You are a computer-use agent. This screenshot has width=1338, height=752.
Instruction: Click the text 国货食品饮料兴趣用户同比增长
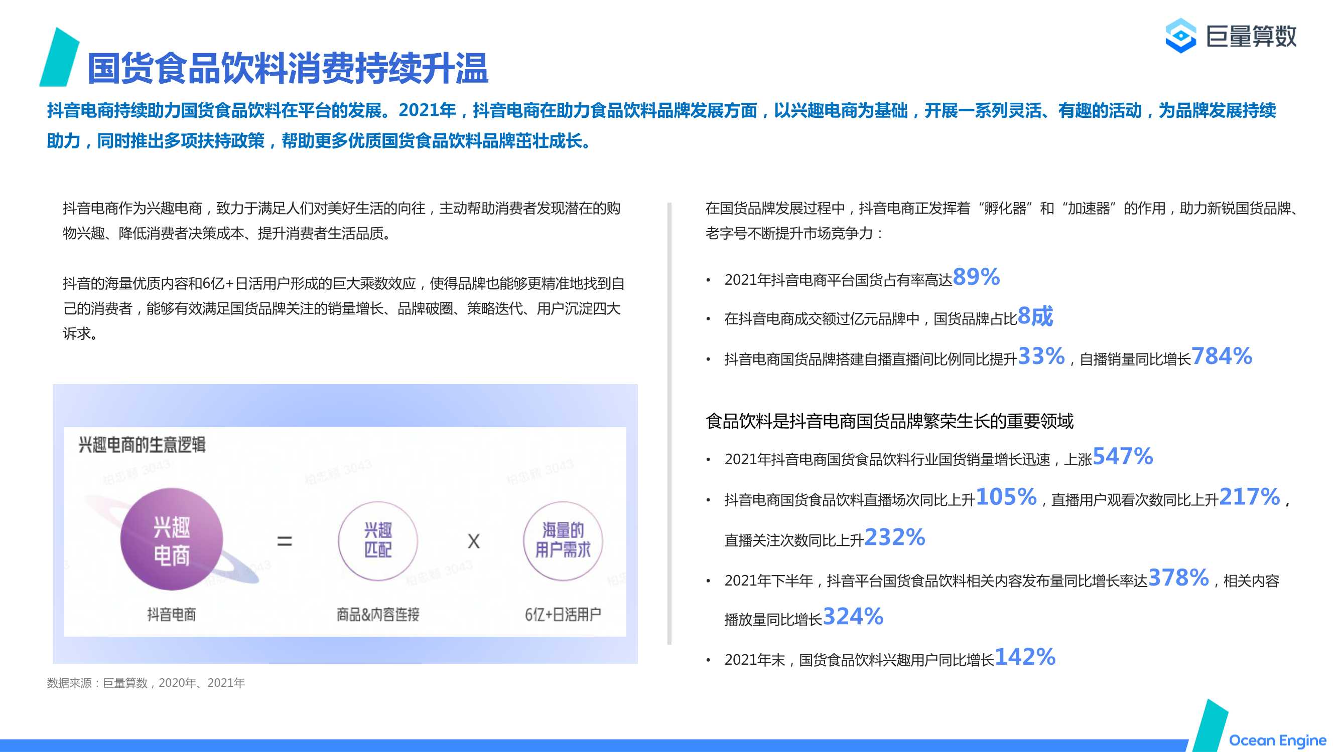point(896,660)
